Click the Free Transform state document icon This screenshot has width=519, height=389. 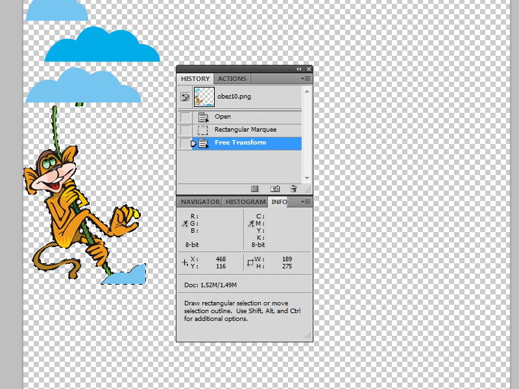point(203,143)
